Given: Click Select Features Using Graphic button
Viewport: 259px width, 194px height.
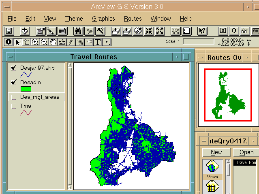Looking at the screenshot, I should 175,31.
